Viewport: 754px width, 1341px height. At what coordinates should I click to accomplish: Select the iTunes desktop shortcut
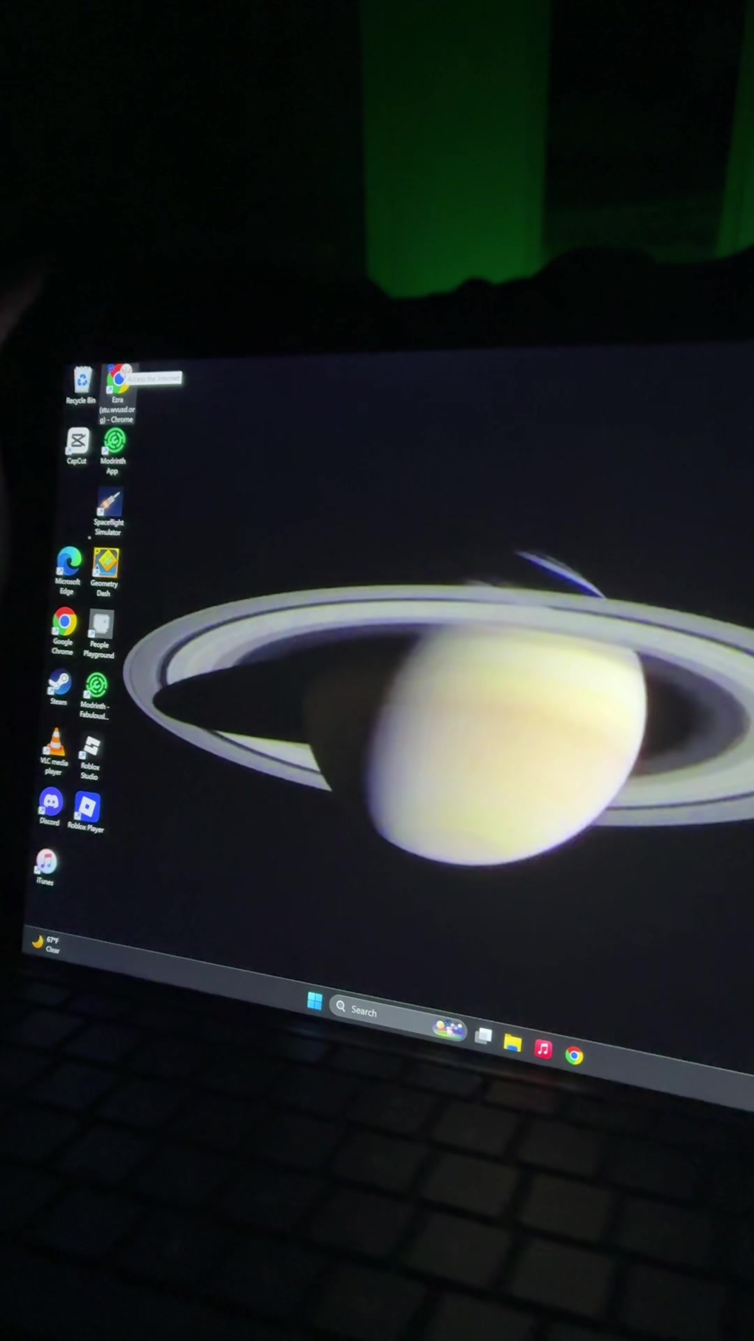[x=46, y=867]
